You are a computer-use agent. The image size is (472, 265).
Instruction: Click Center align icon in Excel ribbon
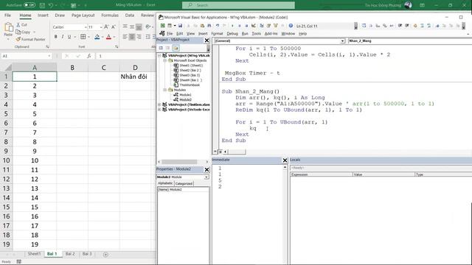tap(132, 37)
